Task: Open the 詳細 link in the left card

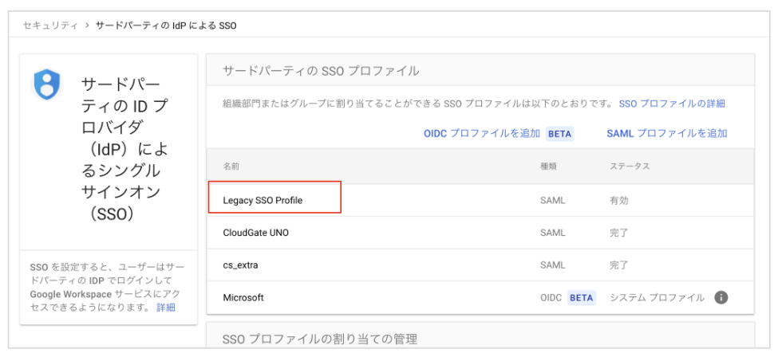Action: click(166, 308)
